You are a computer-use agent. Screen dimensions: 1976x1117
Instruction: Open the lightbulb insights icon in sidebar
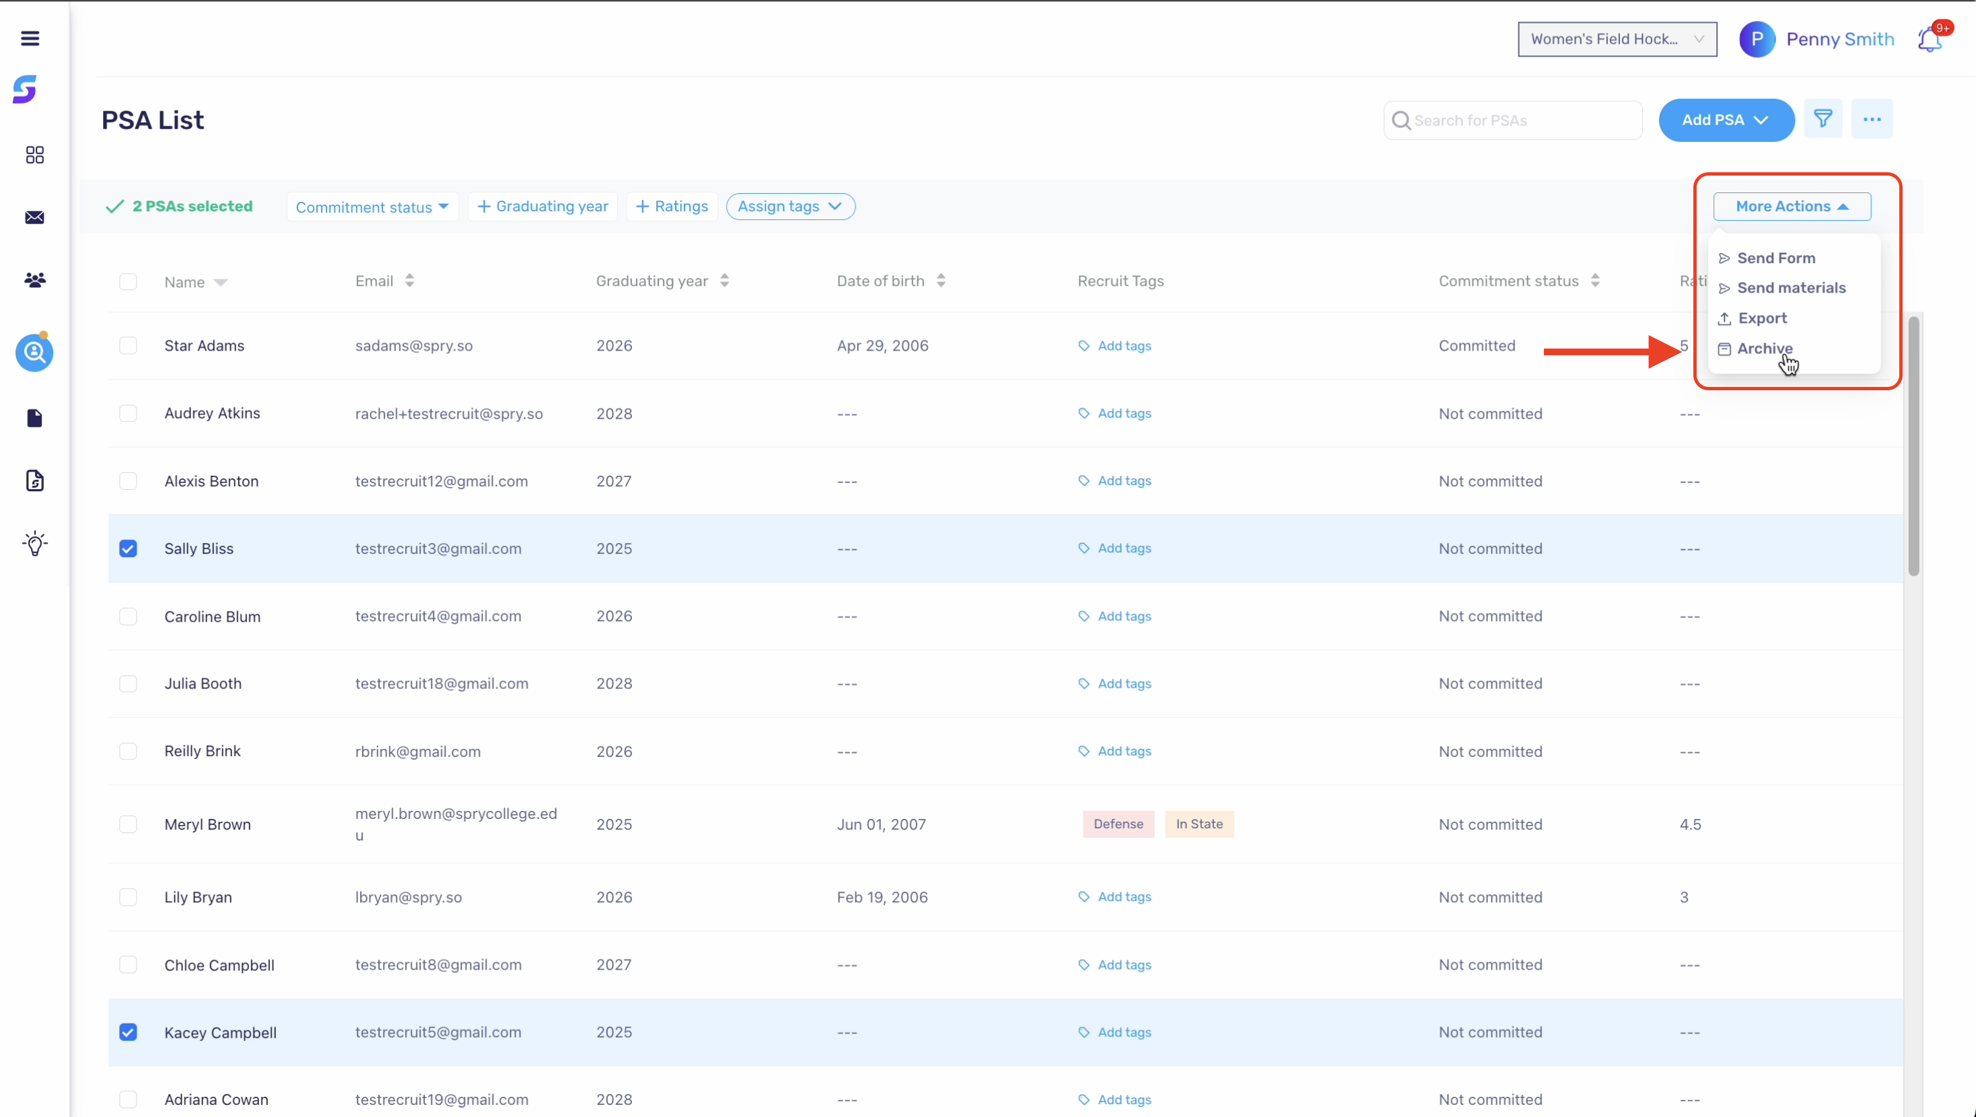34,543
